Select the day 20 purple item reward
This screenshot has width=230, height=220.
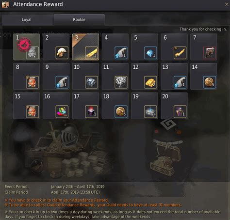pos(180,111)
